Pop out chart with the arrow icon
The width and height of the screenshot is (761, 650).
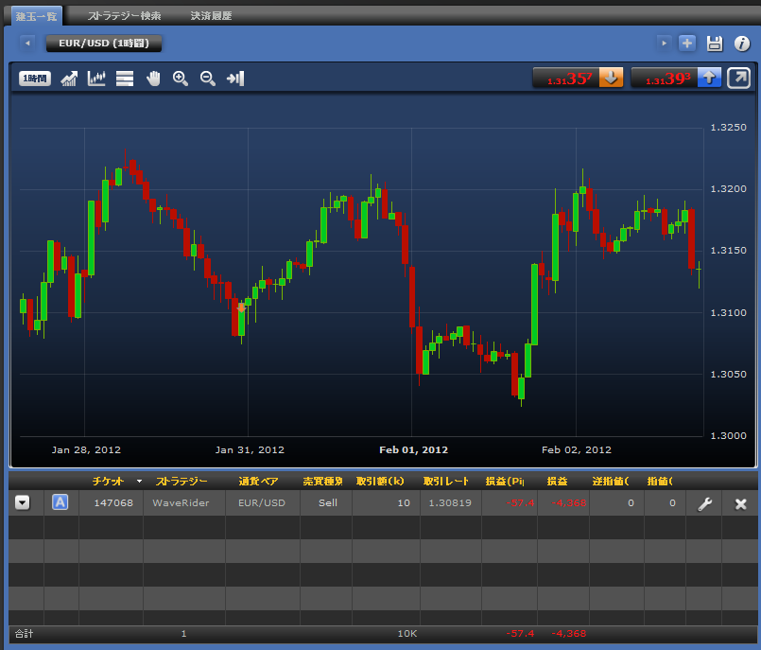(x=738, y=78)
